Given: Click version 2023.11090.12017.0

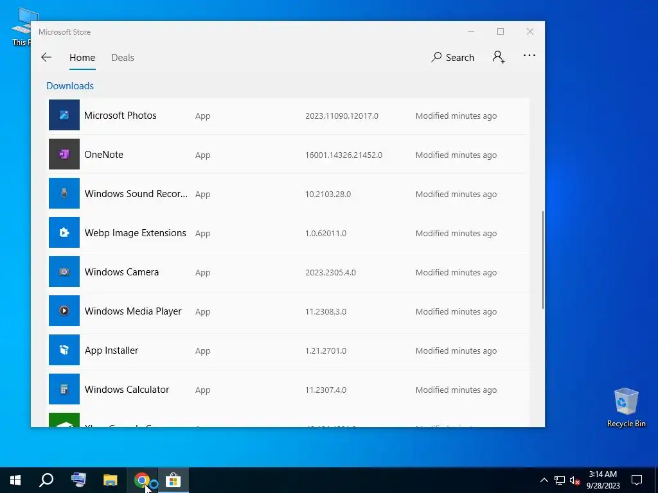Looking at the screenshot, I should [342, 116].
